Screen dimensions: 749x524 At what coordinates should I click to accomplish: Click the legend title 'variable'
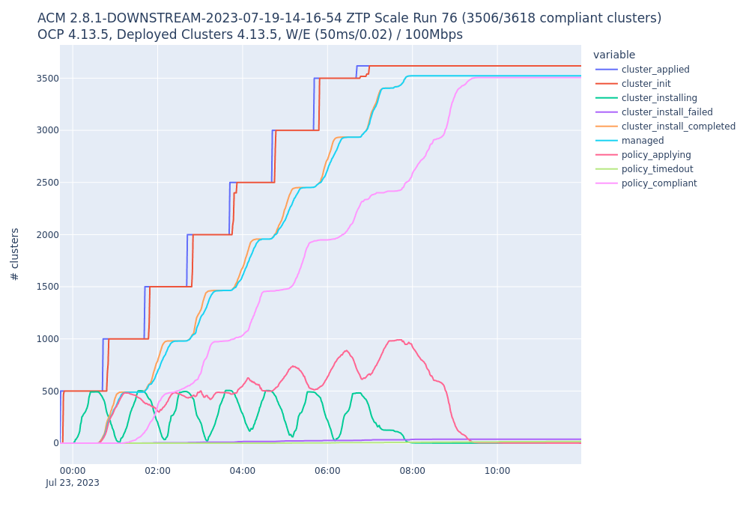tap(614, 55)
